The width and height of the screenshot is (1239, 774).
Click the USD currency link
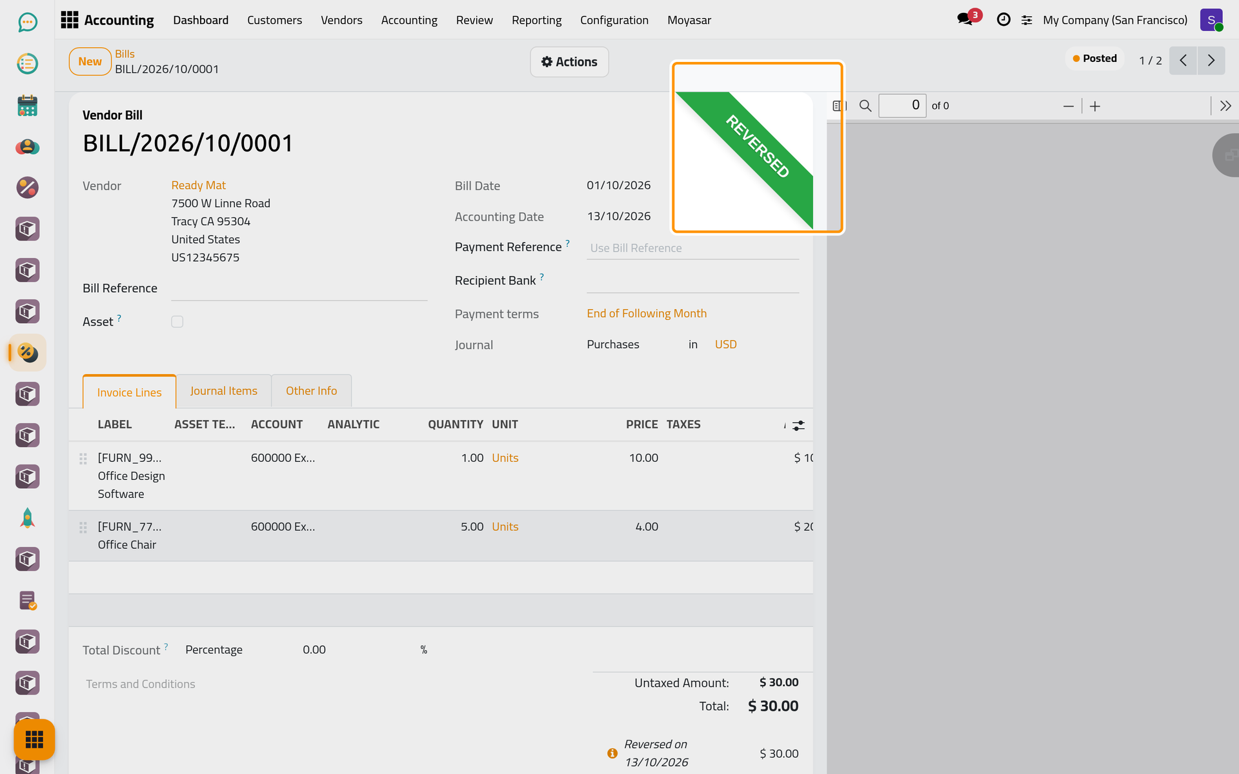coord(725,344)
